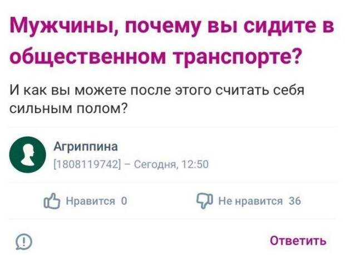Click the Нравится label text
345x255 pixels.
coord(91,201)
